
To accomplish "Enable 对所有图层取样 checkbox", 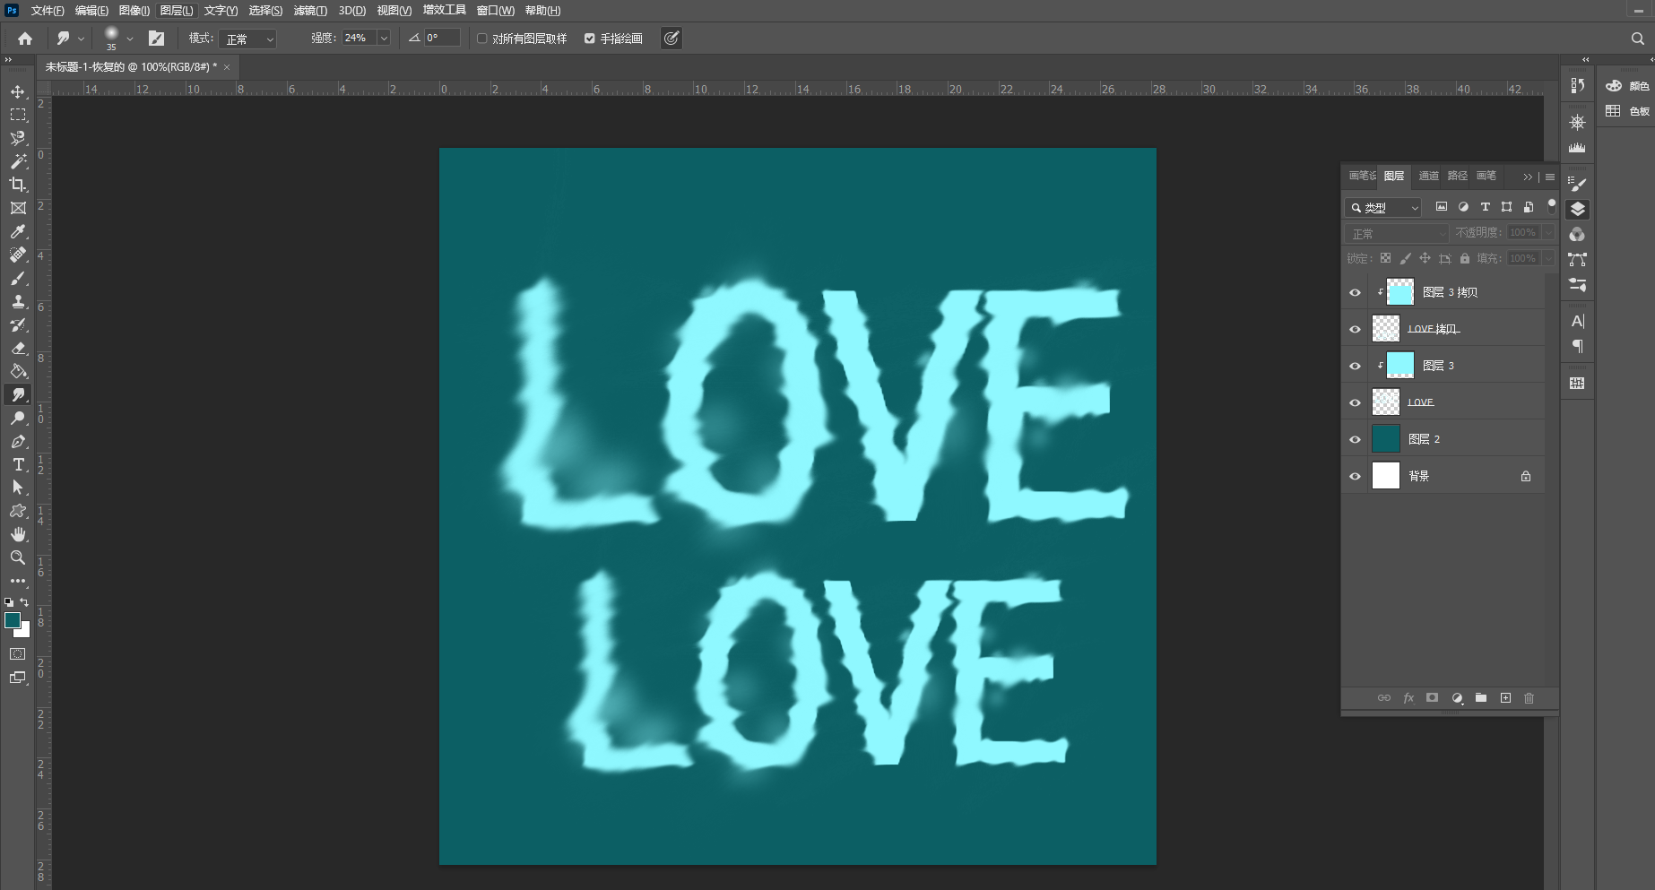I will 482,39.
